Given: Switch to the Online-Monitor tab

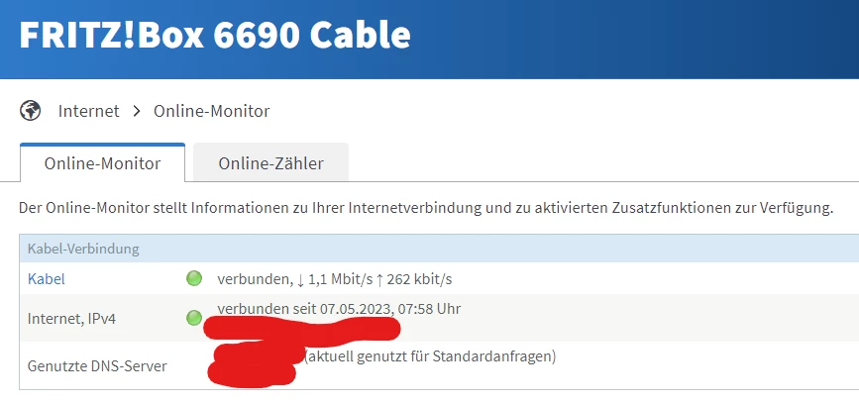Looking at the screenshot, I should coord(102,163).
